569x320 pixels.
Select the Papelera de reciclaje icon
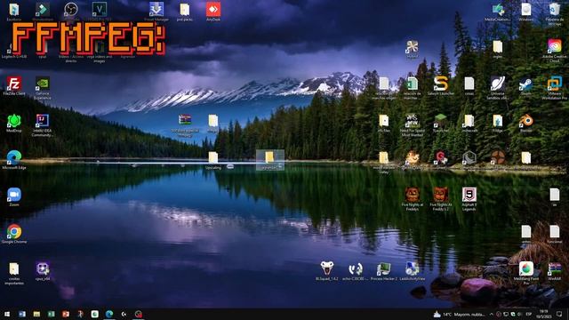pyautogui.click(x=555, y=14)
